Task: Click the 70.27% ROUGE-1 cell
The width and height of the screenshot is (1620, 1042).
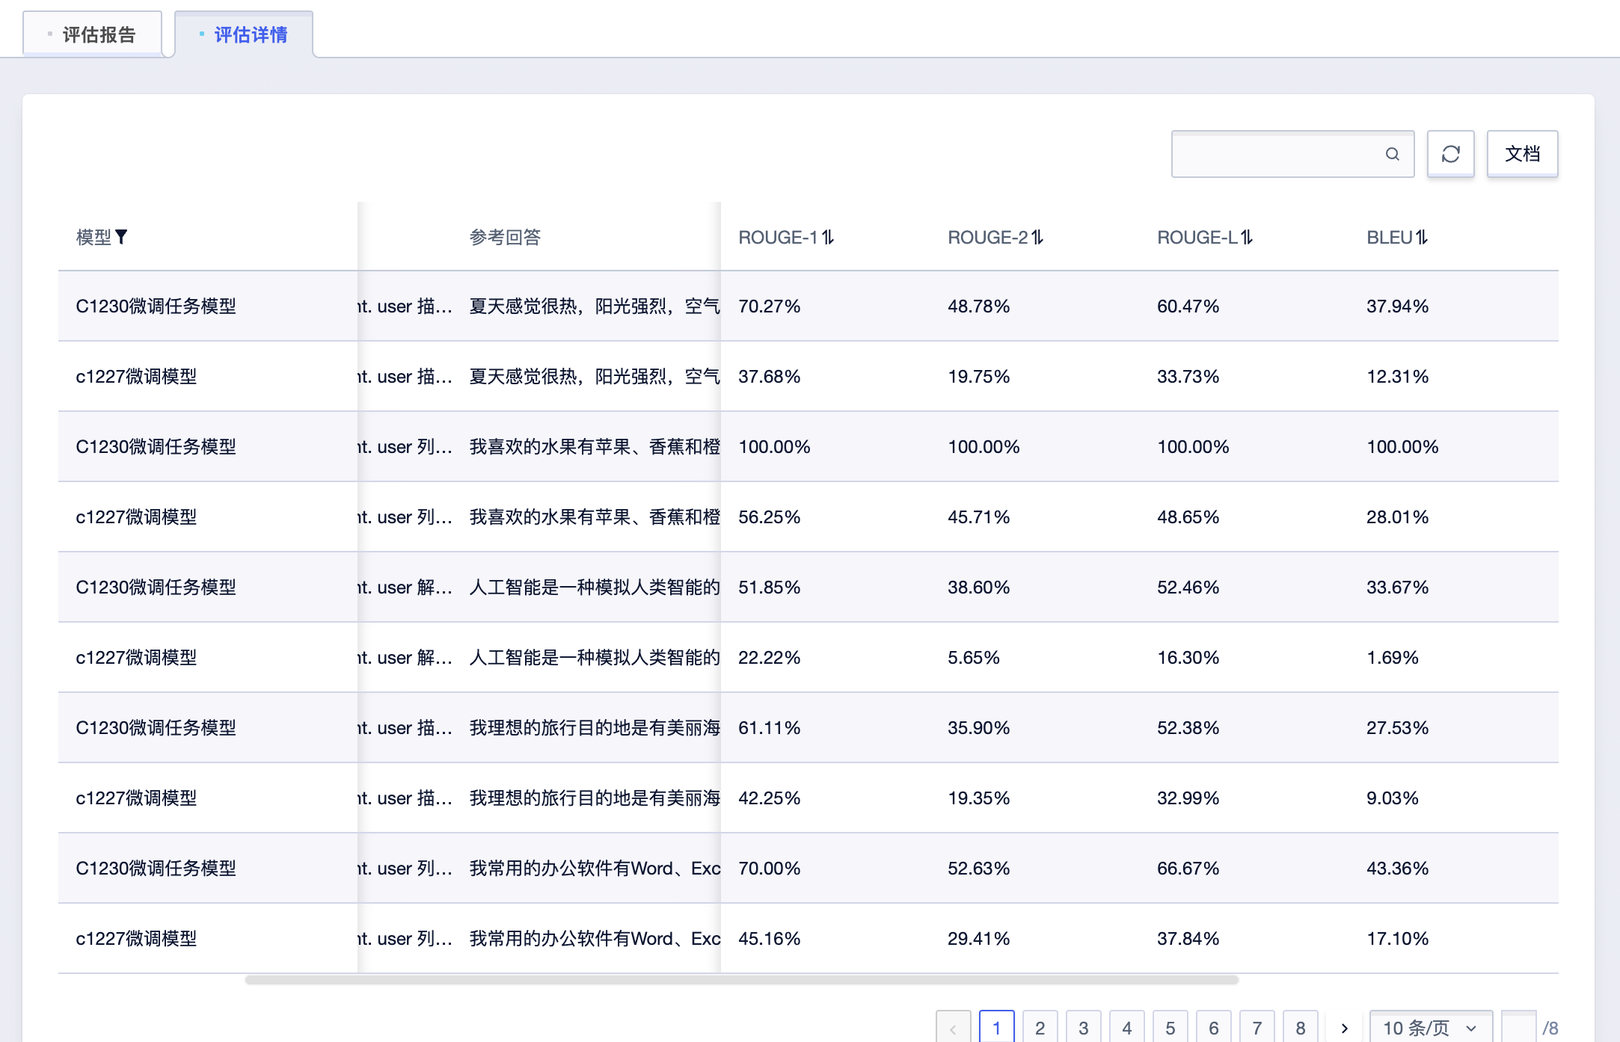Action: point(769,306)
